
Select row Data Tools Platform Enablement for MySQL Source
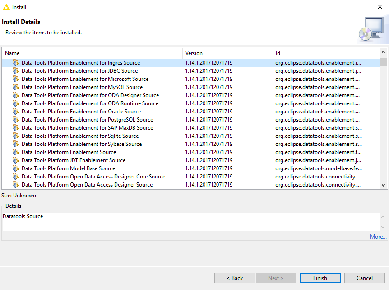[191, 87]
